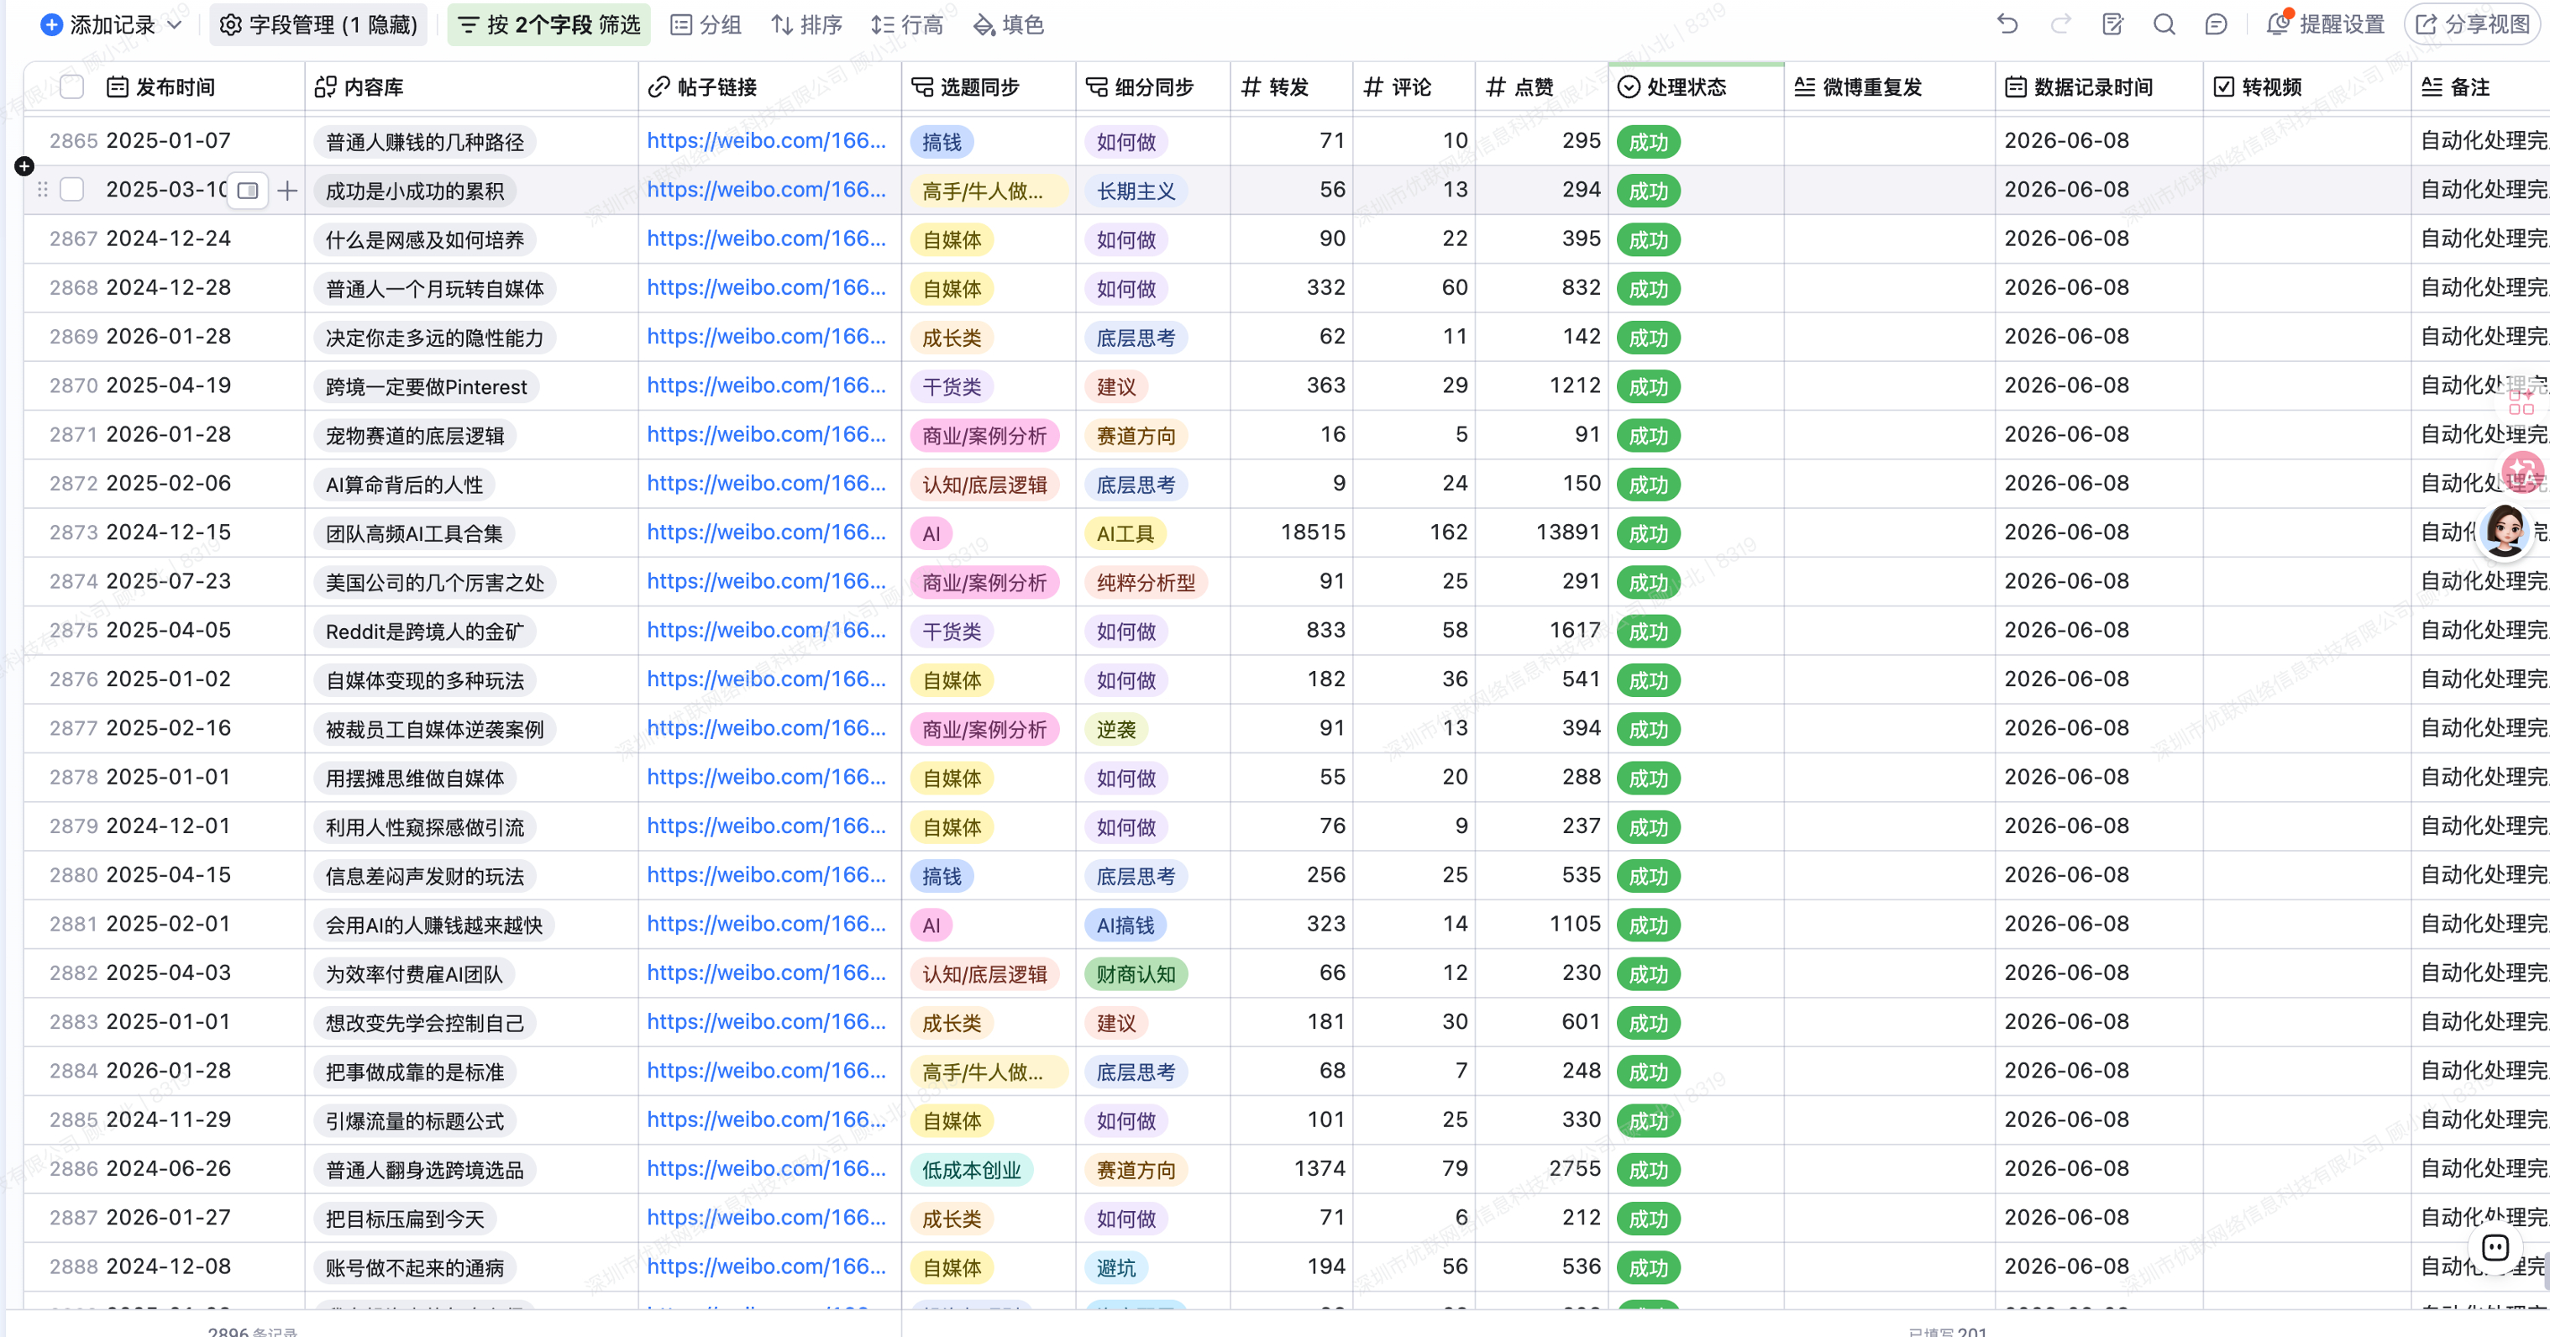Open the 排序 sort option
Screen dimensions: 2550x1337
[x=807, y=24]
